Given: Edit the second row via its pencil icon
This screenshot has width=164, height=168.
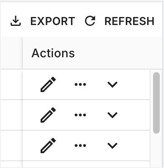Looking at the screenshot, I should coord(48,115).
